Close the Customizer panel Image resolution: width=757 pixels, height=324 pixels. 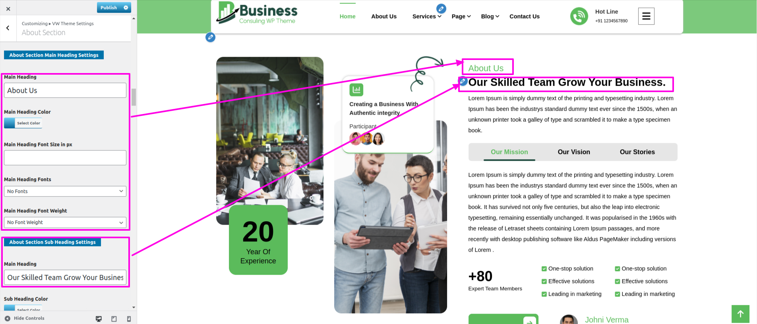click(x=8, y=8)
